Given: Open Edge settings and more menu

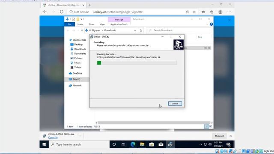Looking at the screenshot, I should click(x=229, y=12).
